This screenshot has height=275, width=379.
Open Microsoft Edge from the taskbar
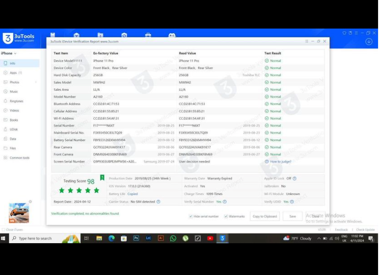(111, 238)
